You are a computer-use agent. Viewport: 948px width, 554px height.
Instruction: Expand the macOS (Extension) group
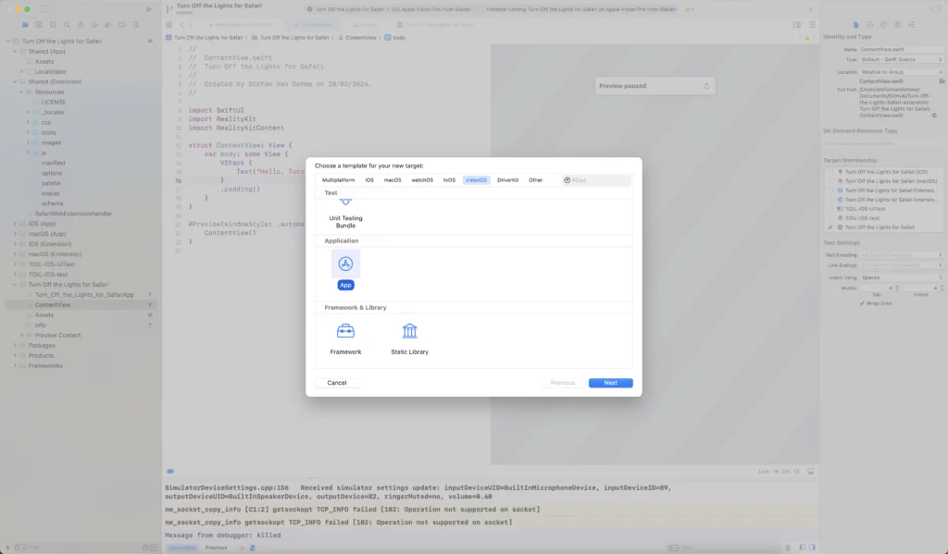[x=15, y=253]
